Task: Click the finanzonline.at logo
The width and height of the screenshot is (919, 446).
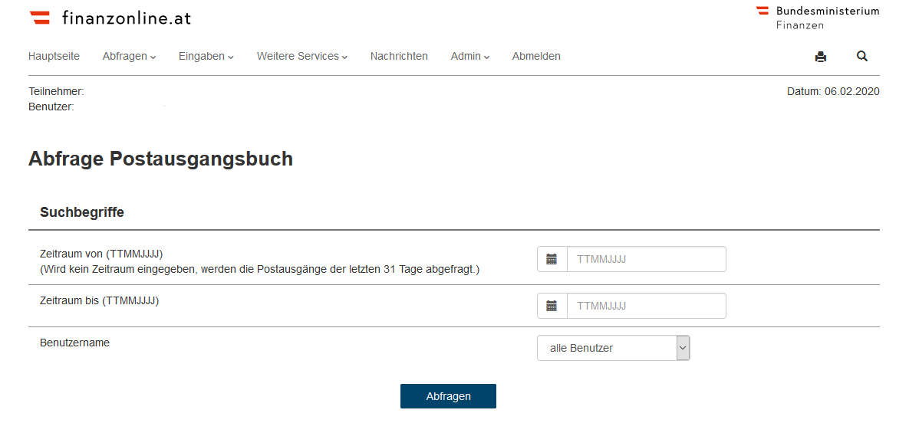Action: (x=110, y=18)
